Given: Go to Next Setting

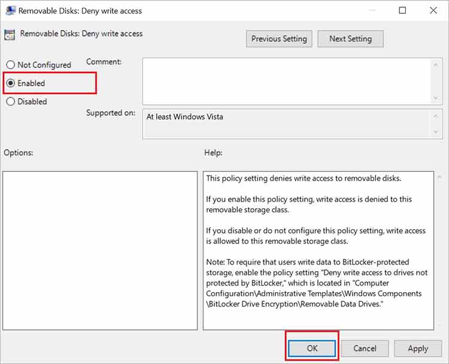Looking at the screenshot, I should click(x=350, y=39).
